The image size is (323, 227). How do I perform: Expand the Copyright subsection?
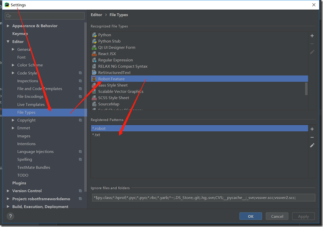(13, 120)
